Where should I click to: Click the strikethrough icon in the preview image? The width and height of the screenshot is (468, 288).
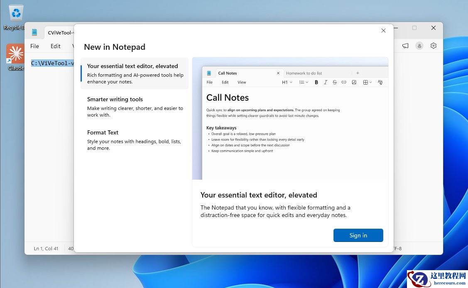pyautogui.click(x=335, y=82)
